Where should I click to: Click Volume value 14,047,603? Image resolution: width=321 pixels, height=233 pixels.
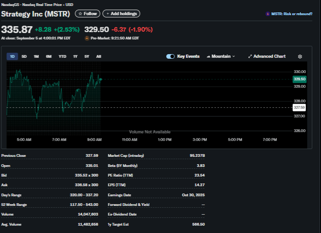click(x=88, y=214)
